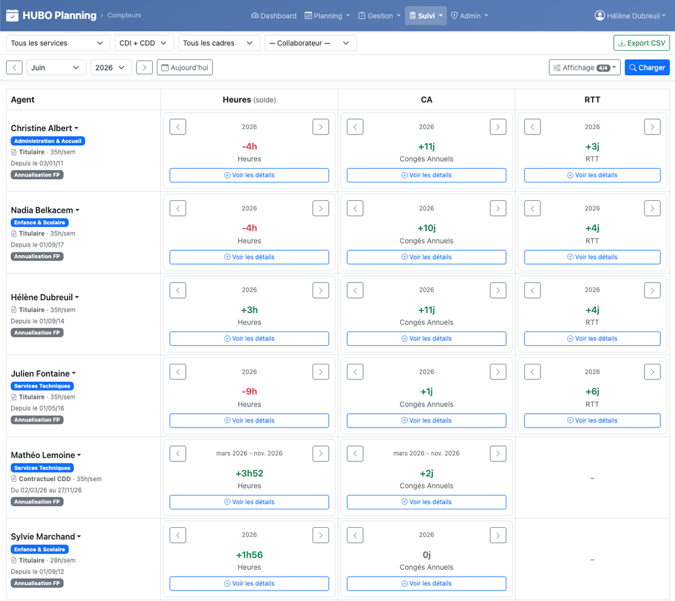
Task: Open the Affichage 4/4 display options
Action: point(585,68)
